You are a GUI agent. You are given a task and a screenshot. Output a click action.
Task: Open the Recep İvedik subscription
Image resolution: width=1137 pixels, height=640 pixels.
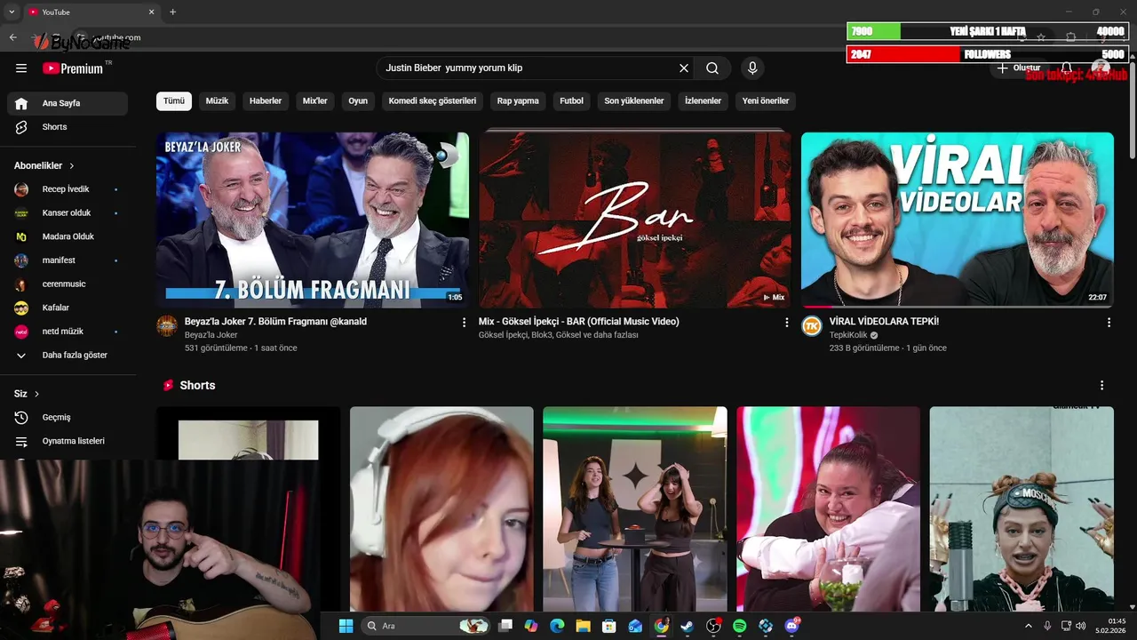68,189
